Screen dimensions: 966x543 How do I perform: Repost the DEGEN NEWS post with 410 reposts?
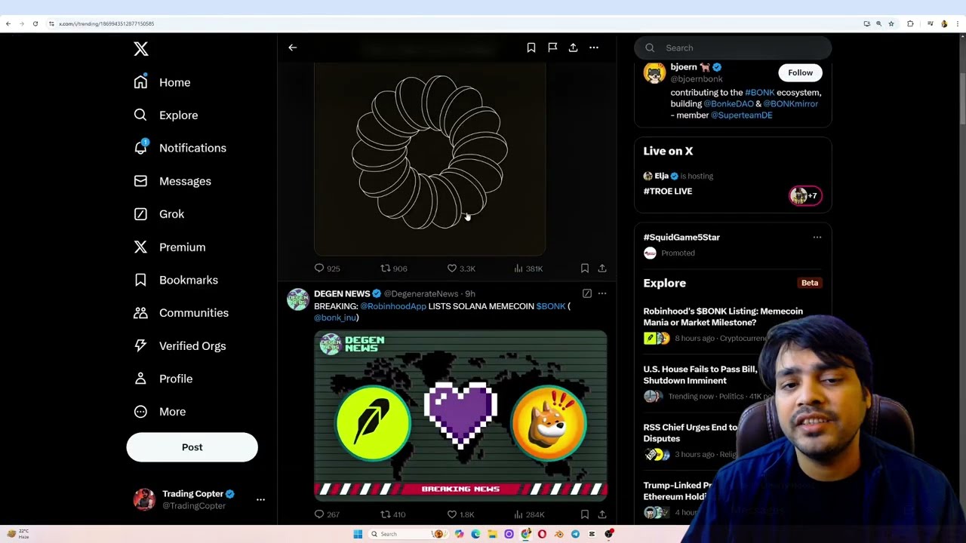(x=393, y=514)
